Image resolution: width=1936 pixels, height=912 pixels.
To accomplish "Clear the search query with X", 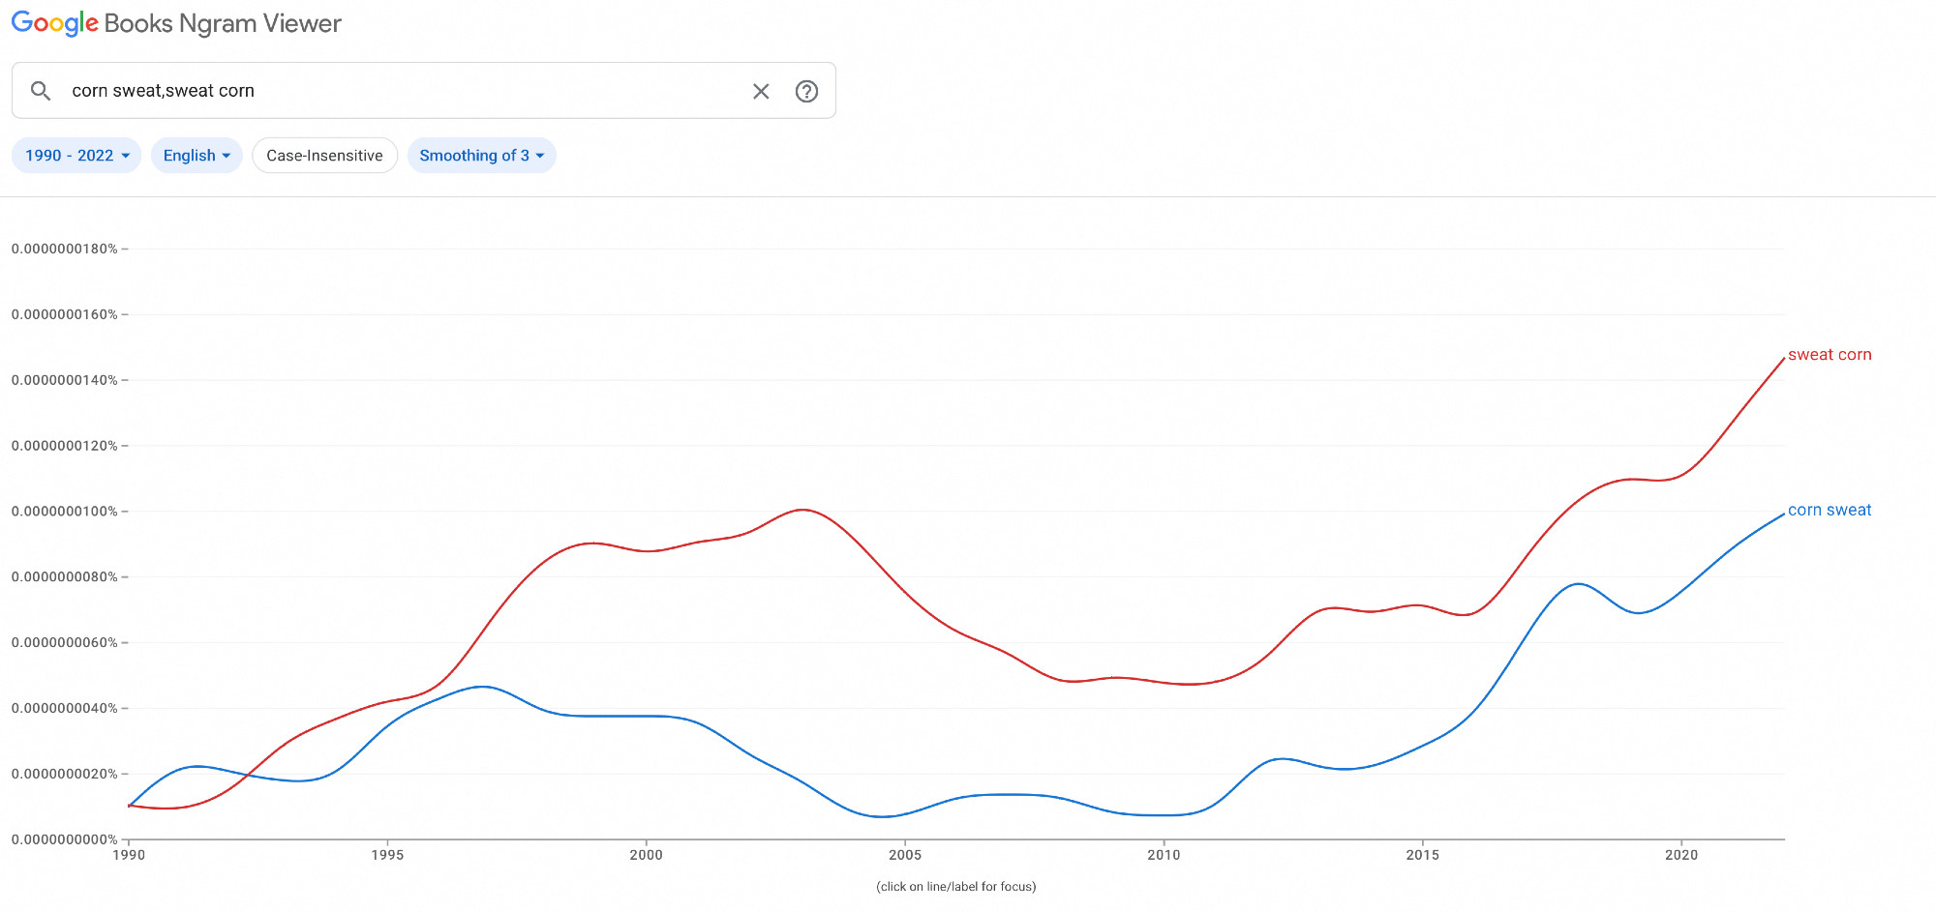I will click(761, 91).
